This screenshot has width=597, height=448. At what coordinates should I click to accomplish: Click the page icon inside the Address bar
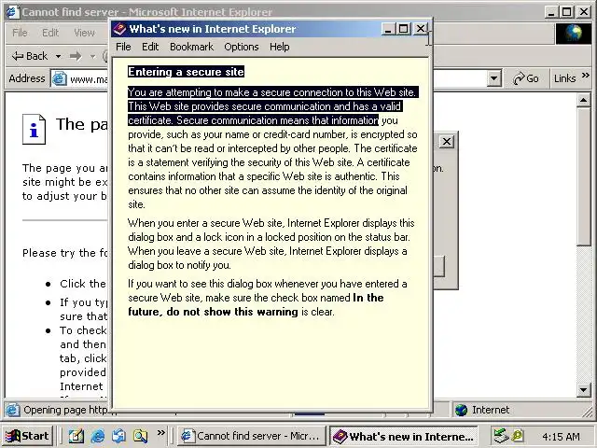[60, 78]
